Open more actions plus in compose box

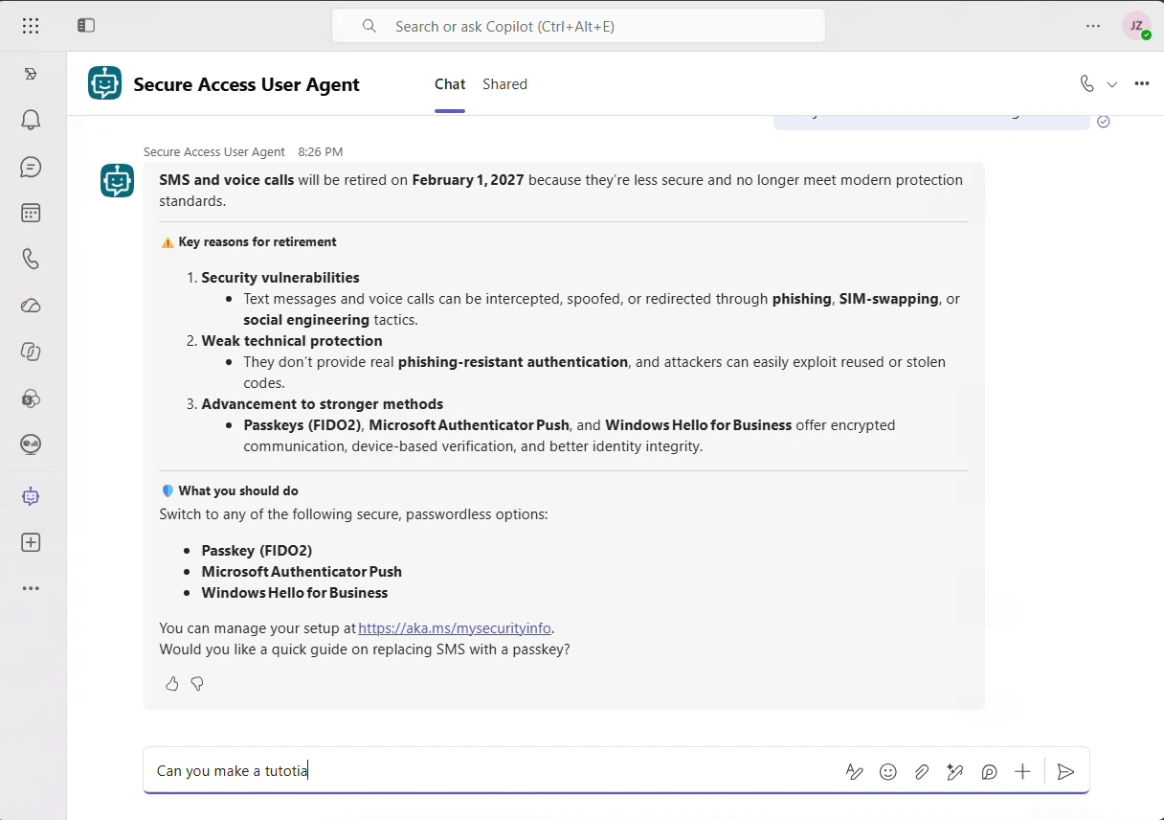pos(1023,772)
